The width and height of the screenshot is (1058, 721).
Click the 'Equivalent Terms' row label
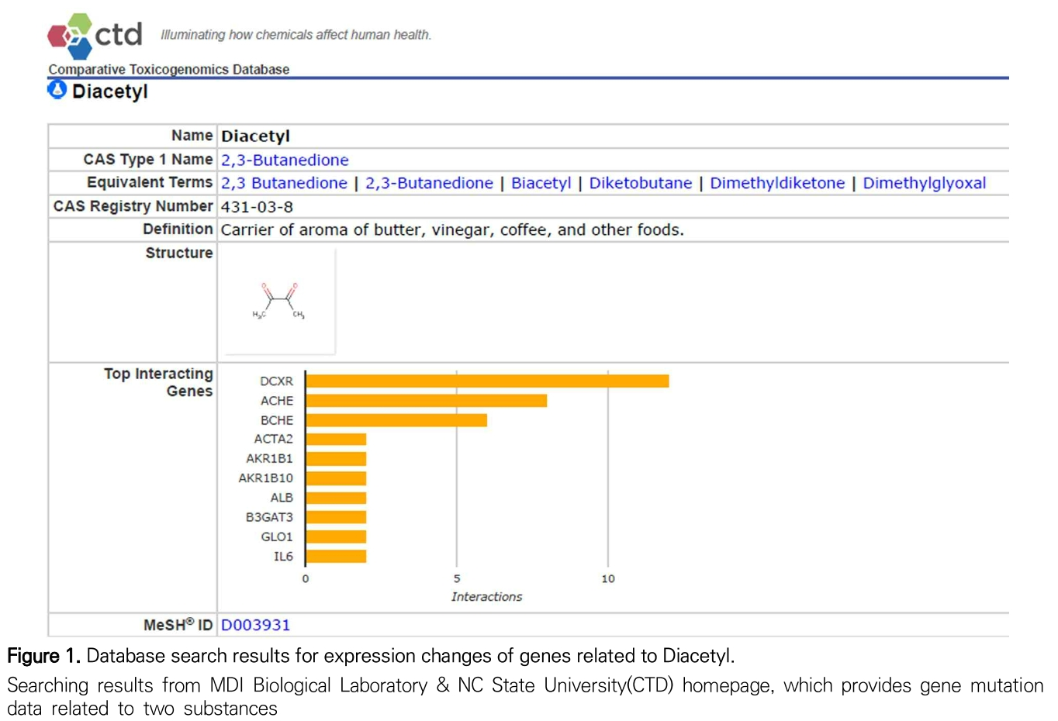coord(150,182)
